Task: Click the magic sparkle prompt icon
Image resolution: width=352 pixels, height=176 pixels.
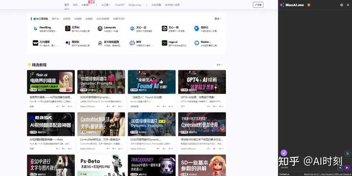Action: click(x=340, y=168)
